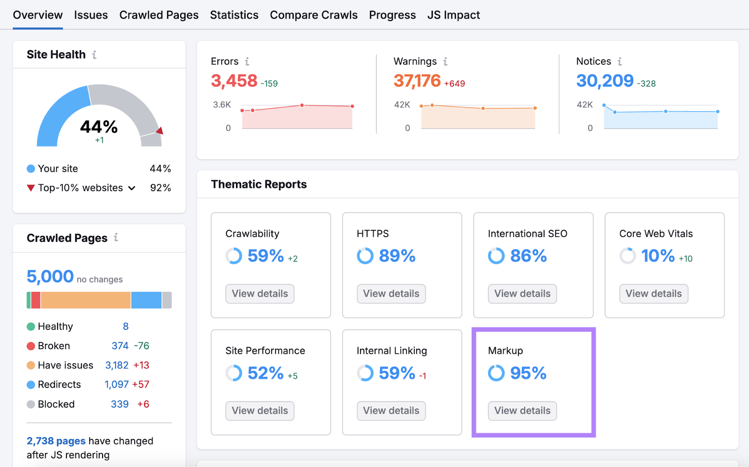Click the Core Web Vitals ring icon
The width and height of the screenshot is (749, 467).
coord(628,256)
